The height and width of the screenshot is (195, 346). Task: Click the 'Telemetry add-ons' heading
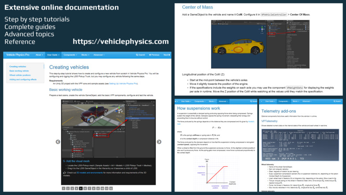coord(279,111)
